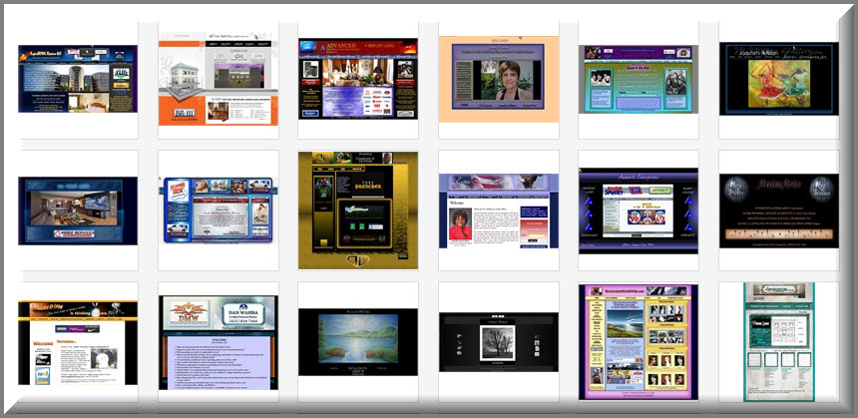The width and height of the screenshot is (858, 418).
Task: Select the purple and yellow photo-contest thumbnail
Action: click(x=639, y=342)
